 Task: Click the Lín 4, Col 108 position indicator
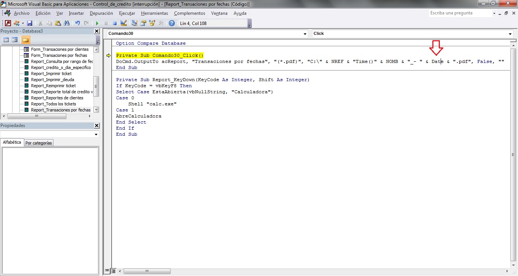[212, 24]
